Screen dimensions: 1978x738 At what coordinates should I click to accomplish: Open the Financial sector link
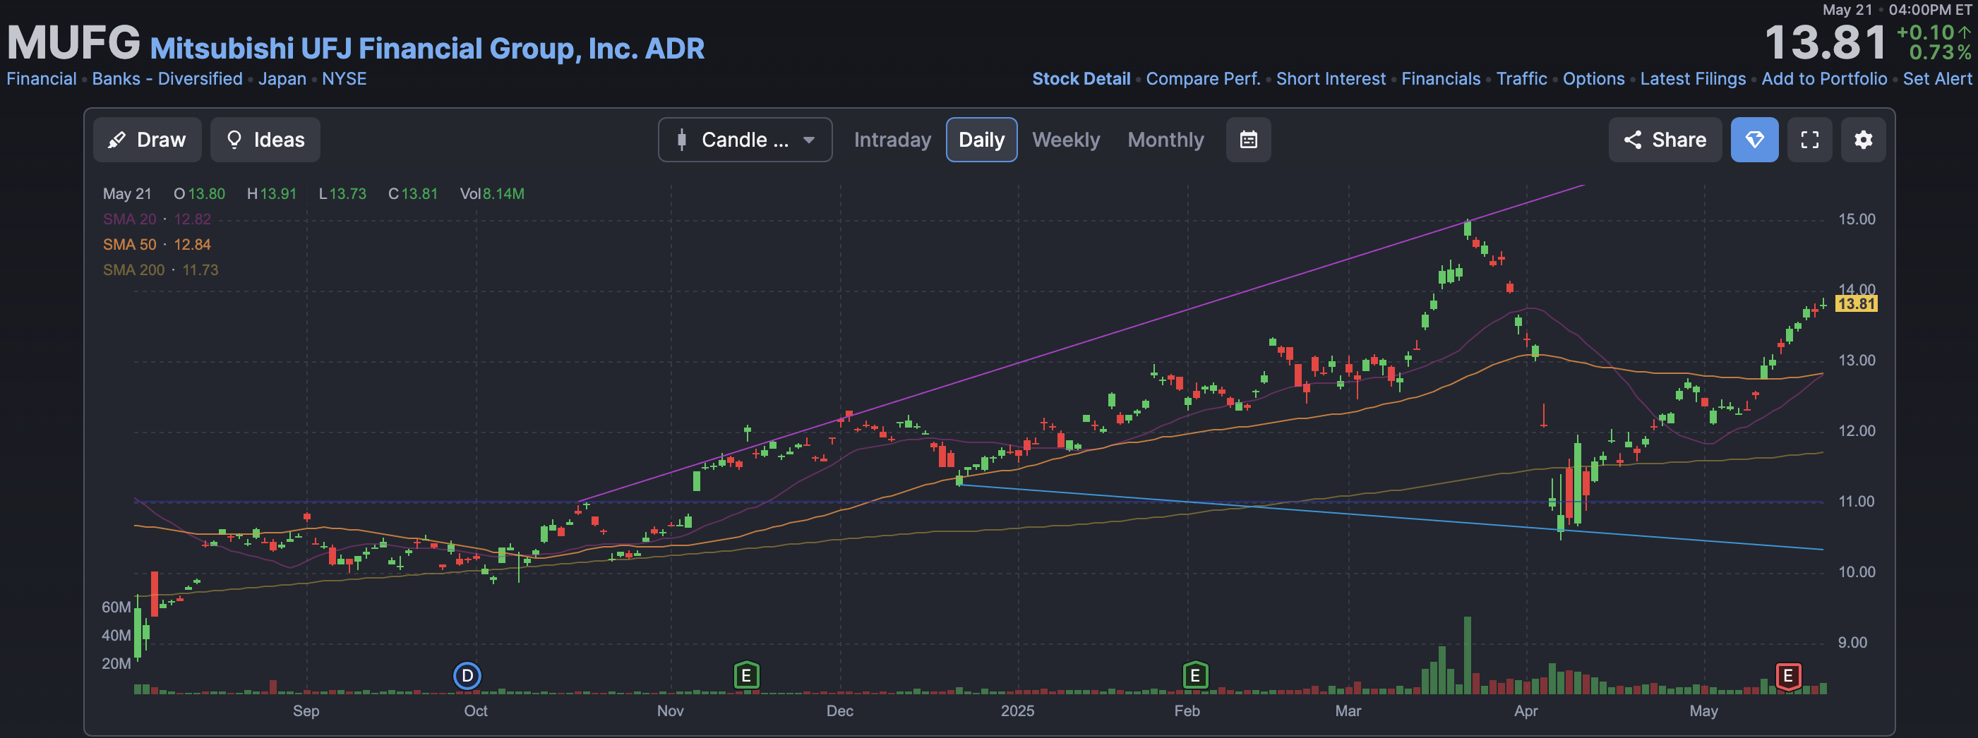point(42,79)
